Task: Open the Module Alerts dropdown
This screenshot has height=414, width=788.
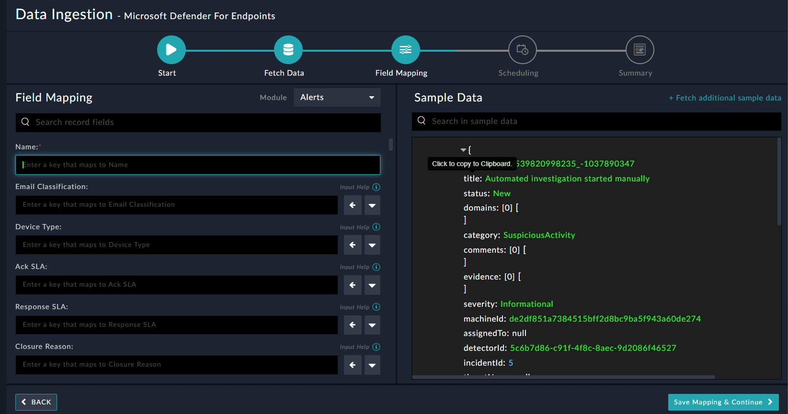Action: (x=337, y=97)
